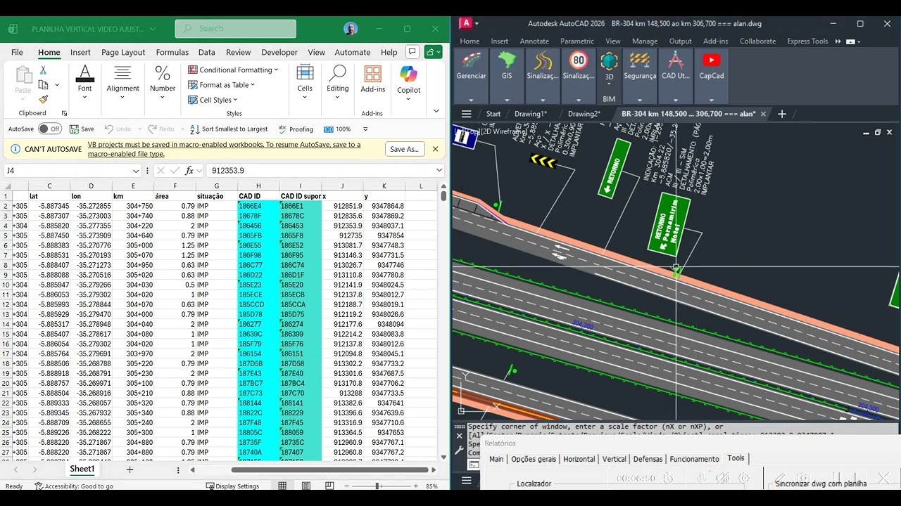901x506 pixels.
Task: Add a new sheet in Excel
Action: click(x=130, y=469)
